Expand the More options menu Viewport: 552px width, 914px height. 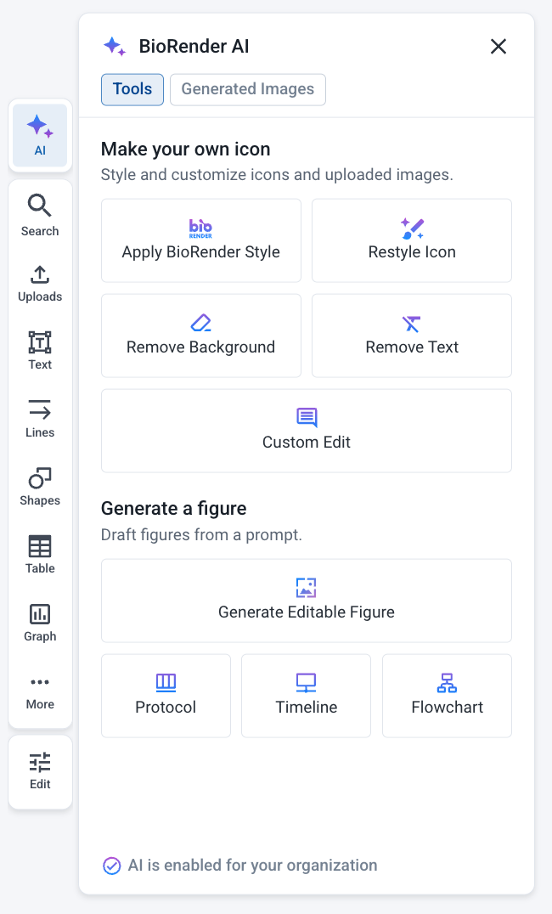(x=40, y=692)
